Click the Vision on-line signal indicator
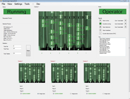130x99 pixels. click(x=100, y=20)
